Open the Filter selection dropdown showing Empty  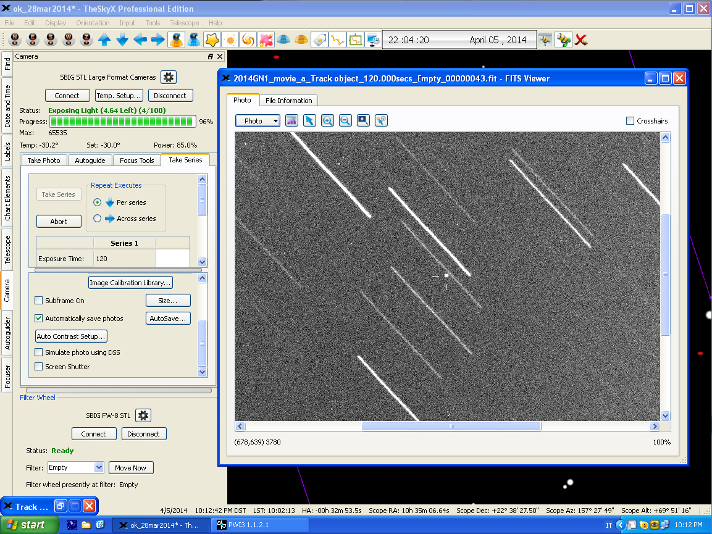(x=75, y=467)
